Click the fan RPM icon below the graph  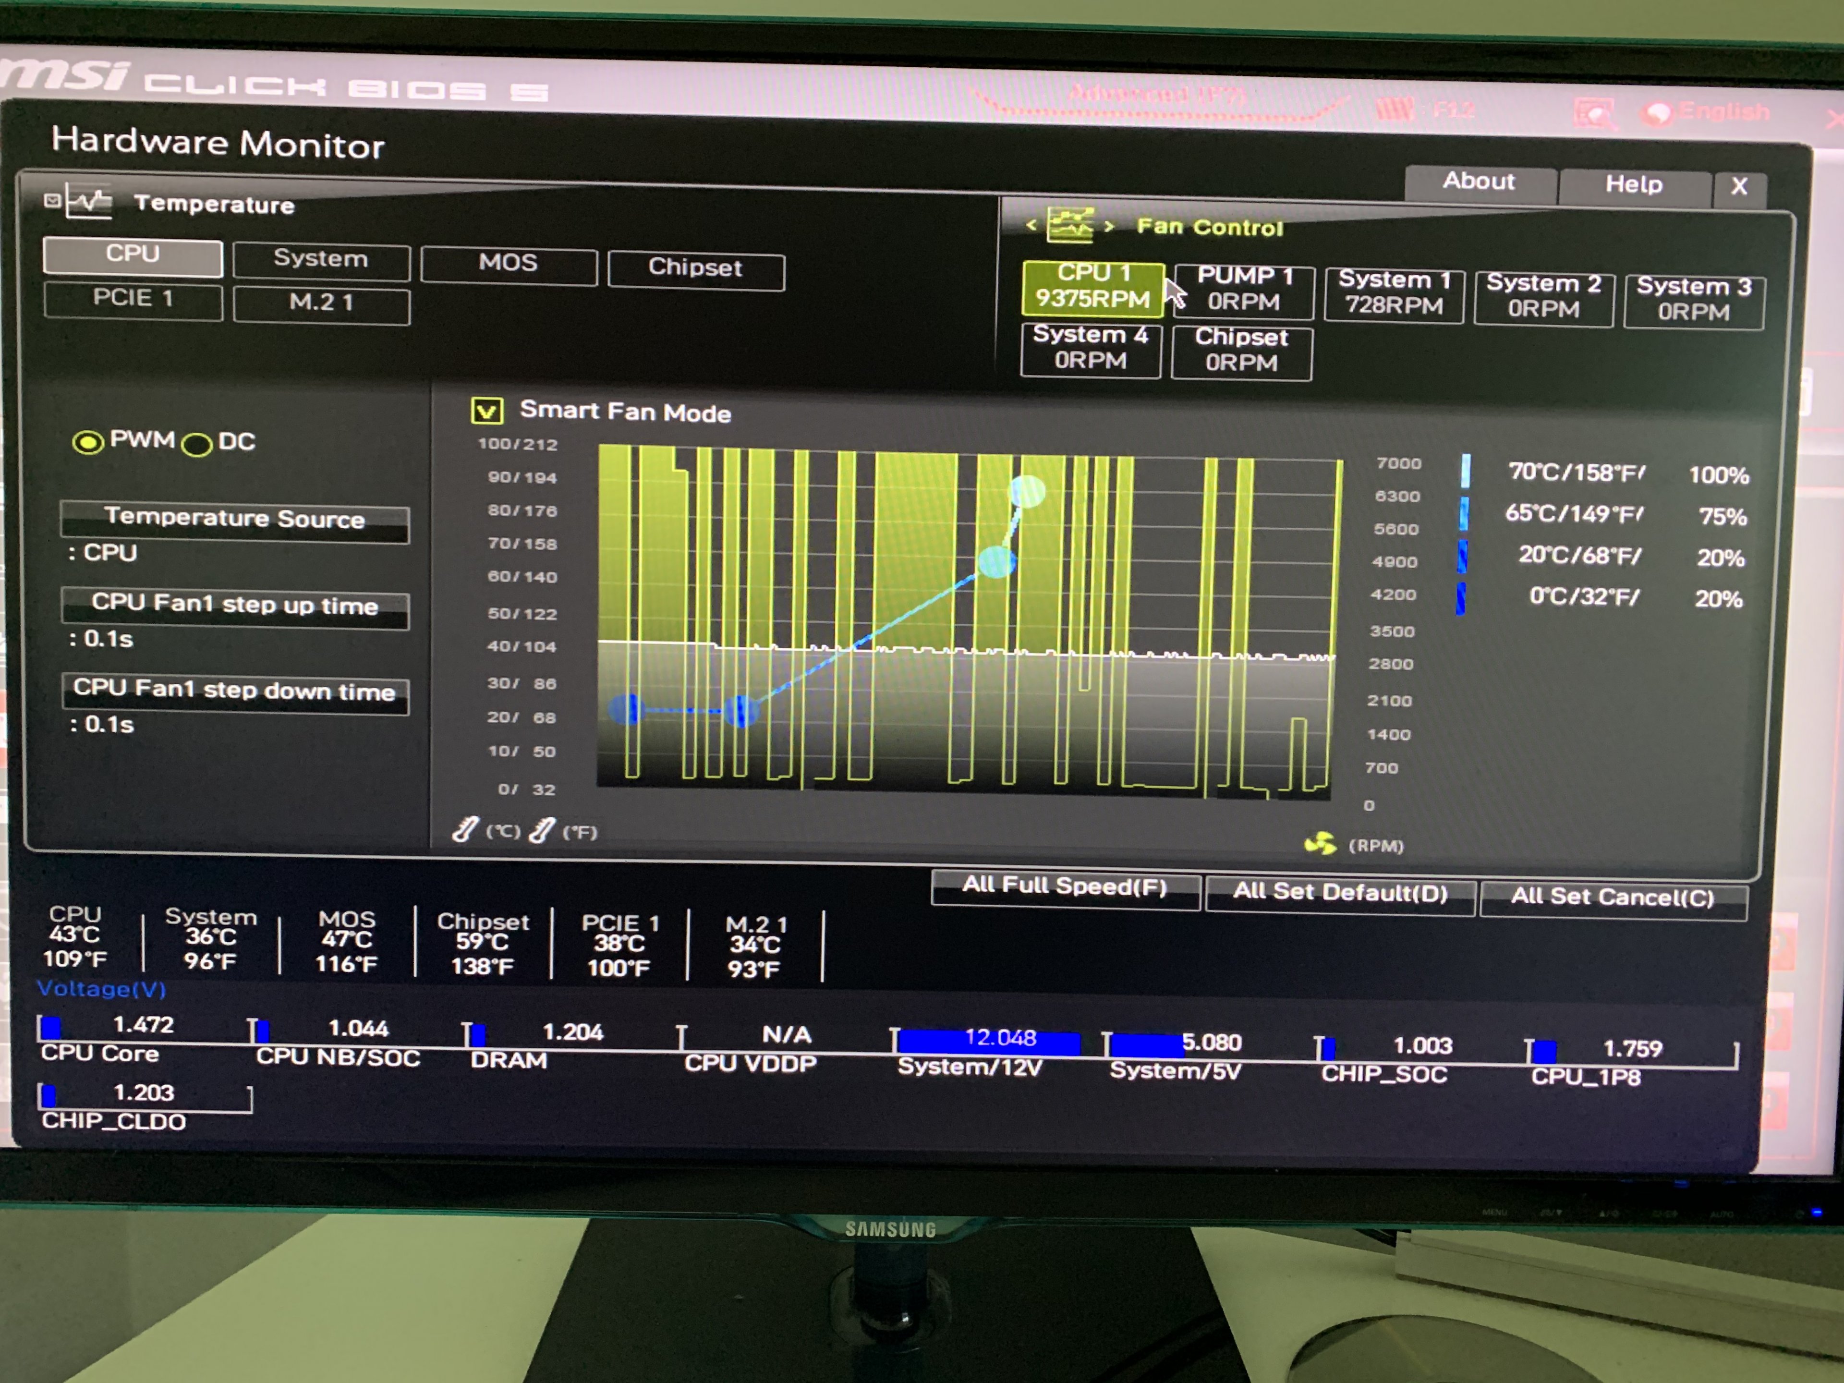coord(1321,844)
